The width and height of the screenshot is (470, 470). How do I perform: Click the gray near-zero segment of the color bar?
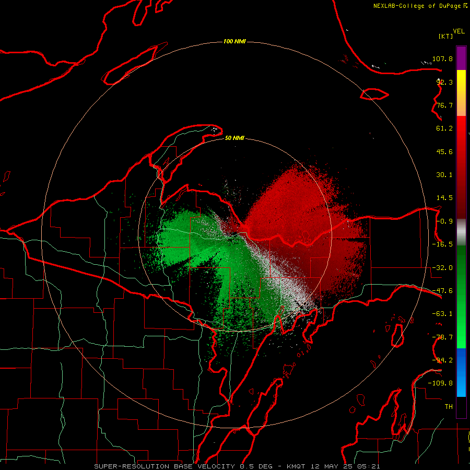click(x=461, y=232)
